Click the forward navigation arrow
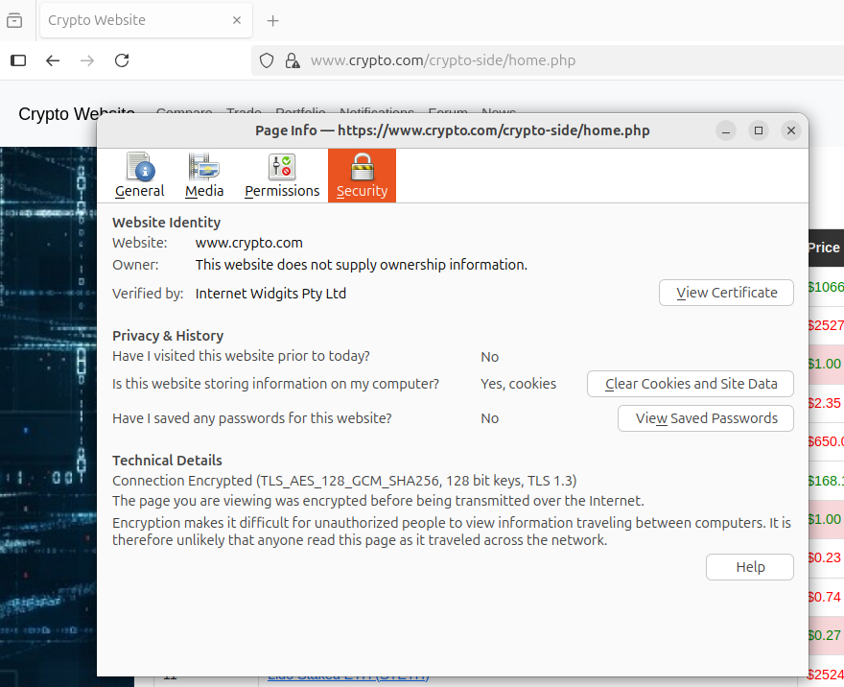 [x=87, y=60]
